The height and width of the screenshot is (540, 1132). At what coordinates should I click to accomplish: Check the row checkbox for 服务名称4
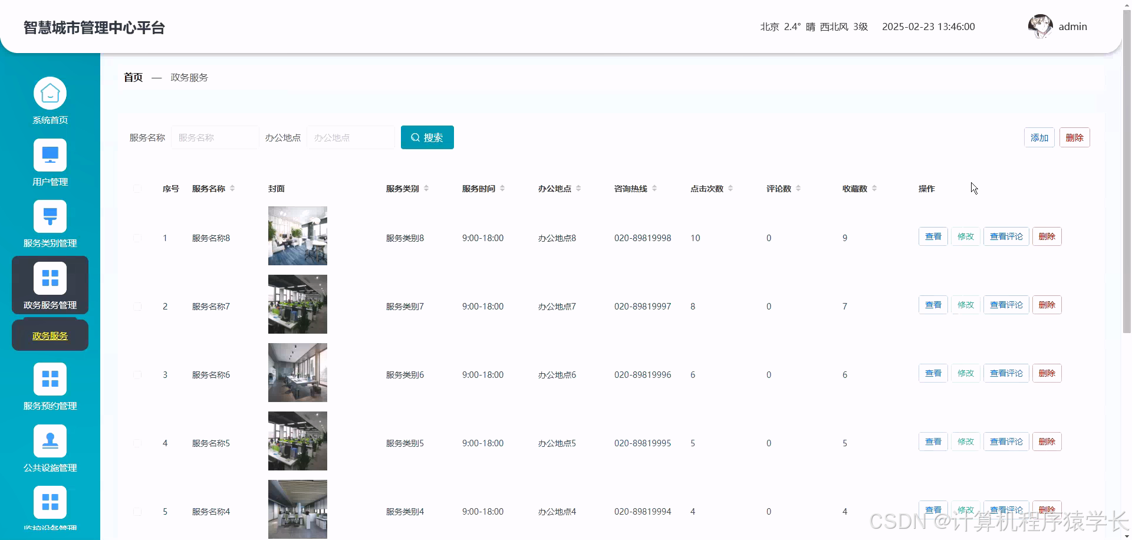click(x=137, y=512)
